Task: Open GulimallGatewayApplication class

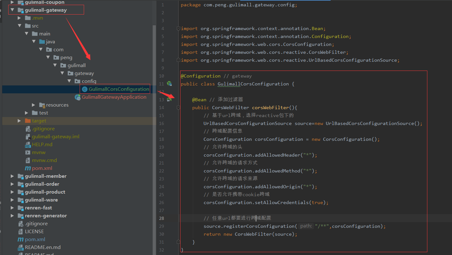Action: (x=114, y=97)
